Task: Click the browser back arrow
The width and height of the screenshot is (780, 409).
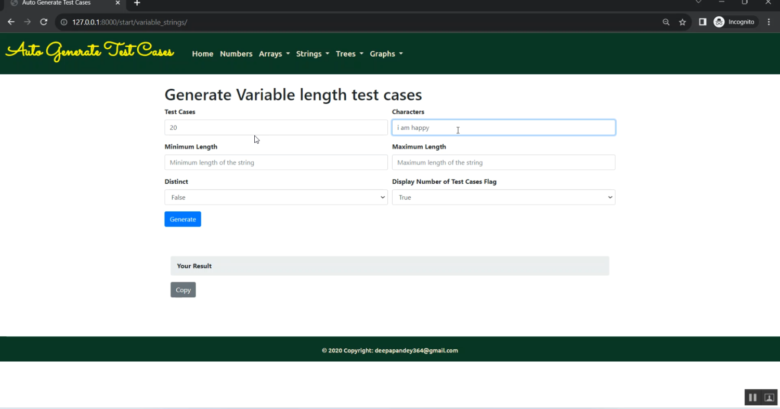Action: [x=11, y=22]
